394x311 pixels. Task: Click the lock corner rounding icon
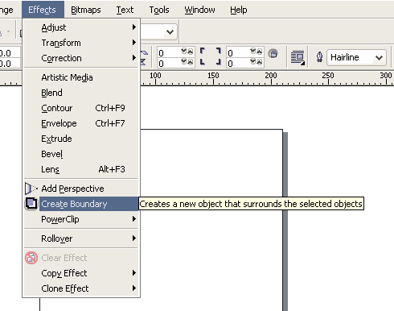(273, 53)
